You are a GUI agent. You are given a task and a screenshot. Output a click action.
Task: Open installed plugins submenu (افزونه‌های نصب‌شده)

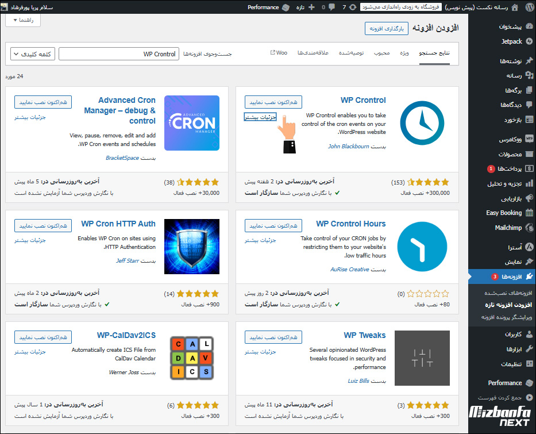(x=508, y=293)
